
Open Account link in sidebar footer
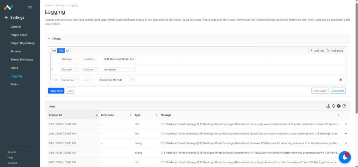tap(12, 163)
